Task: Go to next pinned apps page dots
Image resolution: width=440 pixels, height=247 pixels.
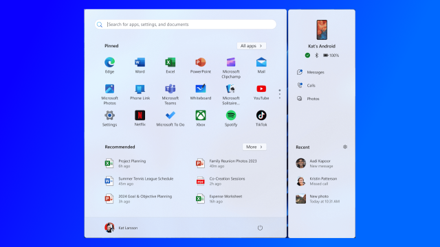Action: 280,94
